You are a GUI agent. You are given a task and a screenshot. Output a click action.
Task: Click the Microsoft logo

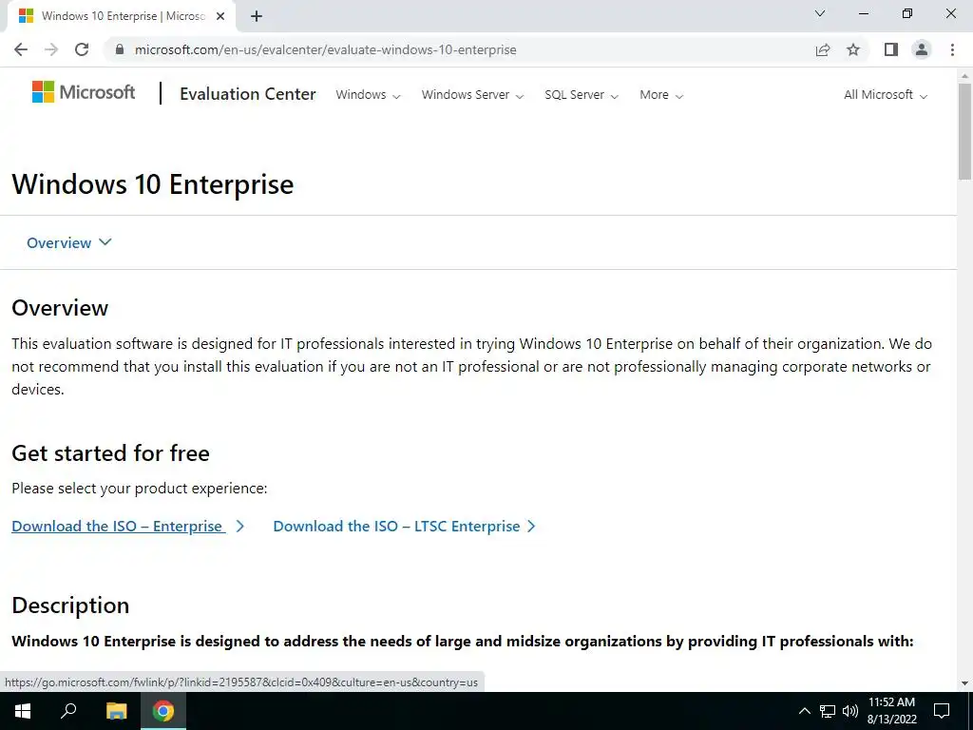point(84,92)
